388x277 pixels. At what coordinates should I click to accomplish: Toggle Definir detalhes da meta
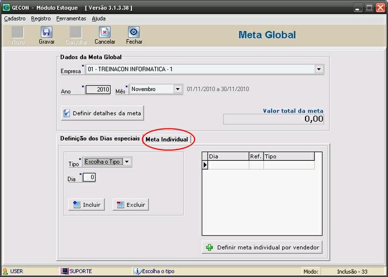click(102, 113)
